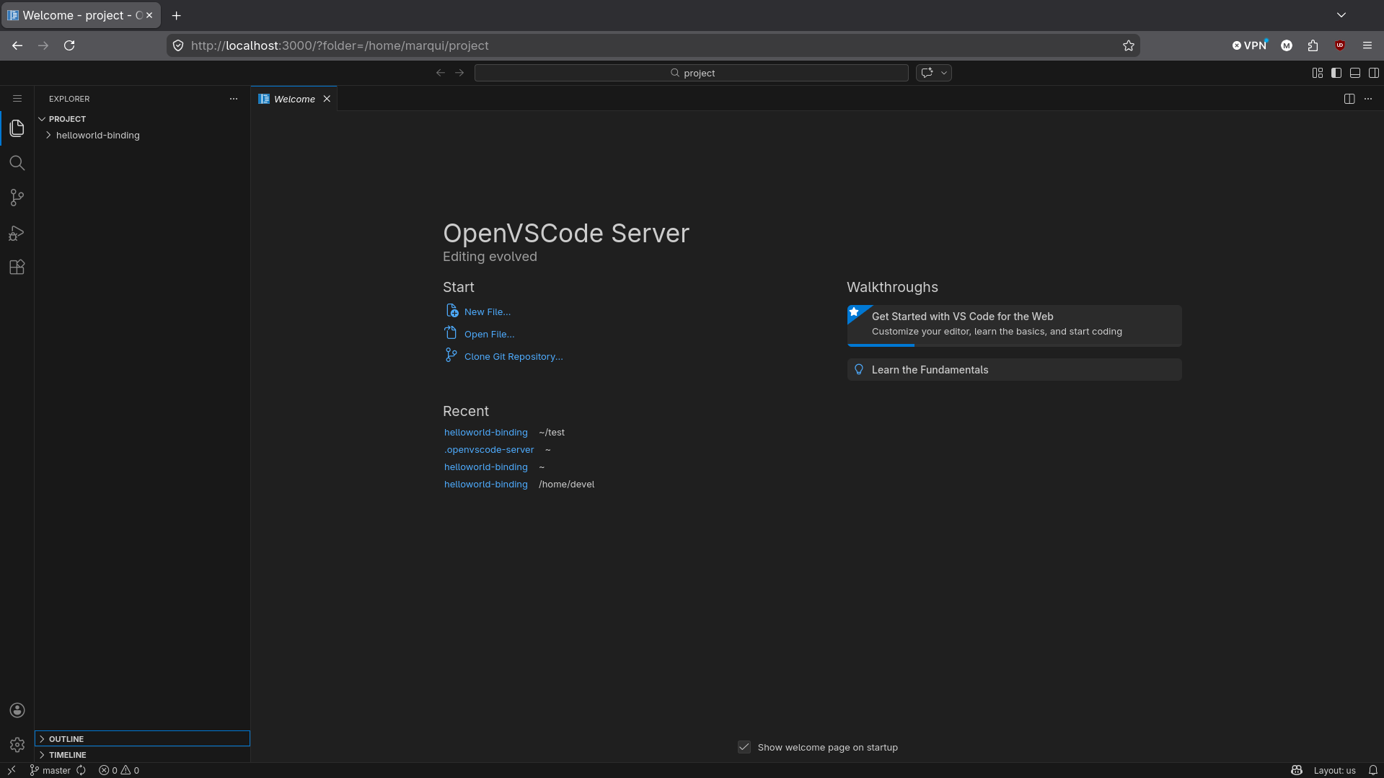
Task: Open the Explorer view in activity bar
Action: (x=17, y=128)
